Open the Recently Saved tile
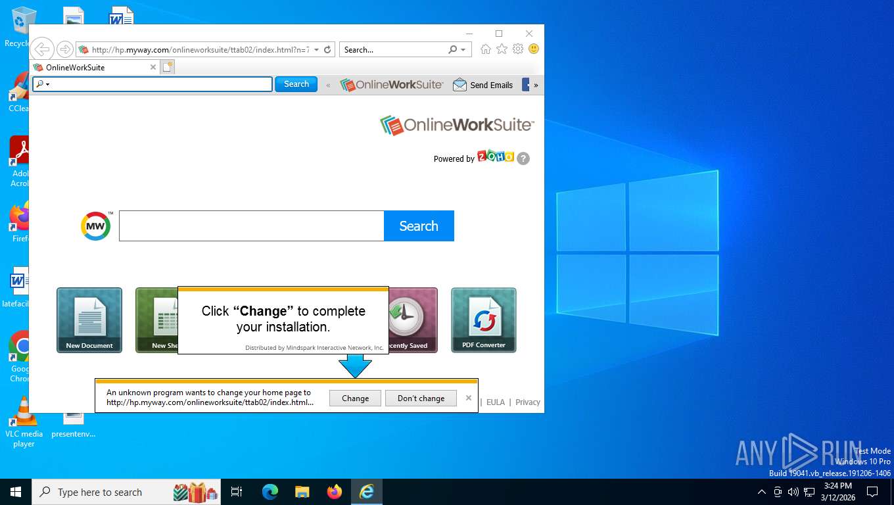 (413, 320)
